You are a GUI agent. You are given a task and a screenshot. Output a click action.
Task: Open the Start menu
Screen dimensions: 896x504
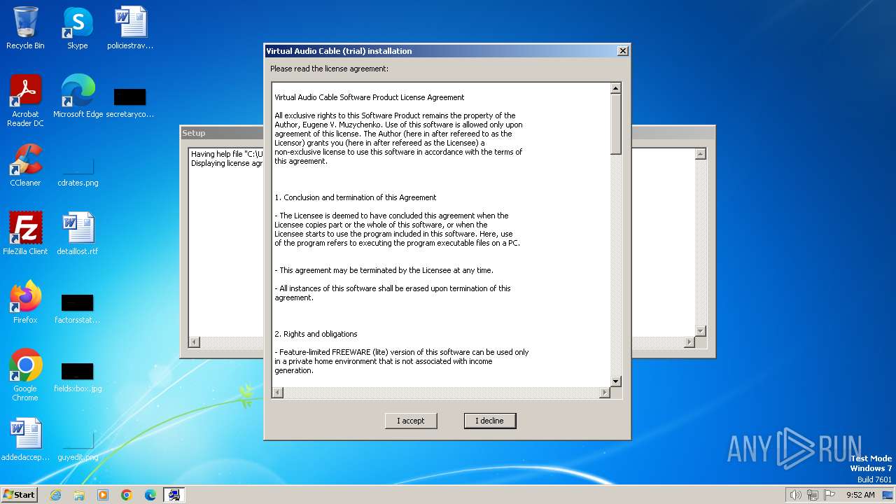19,494
